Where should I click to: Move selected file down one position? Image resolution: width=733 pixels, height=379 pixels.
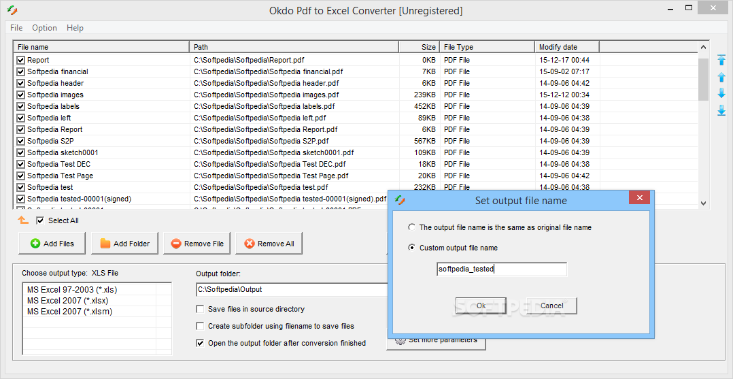721,93
